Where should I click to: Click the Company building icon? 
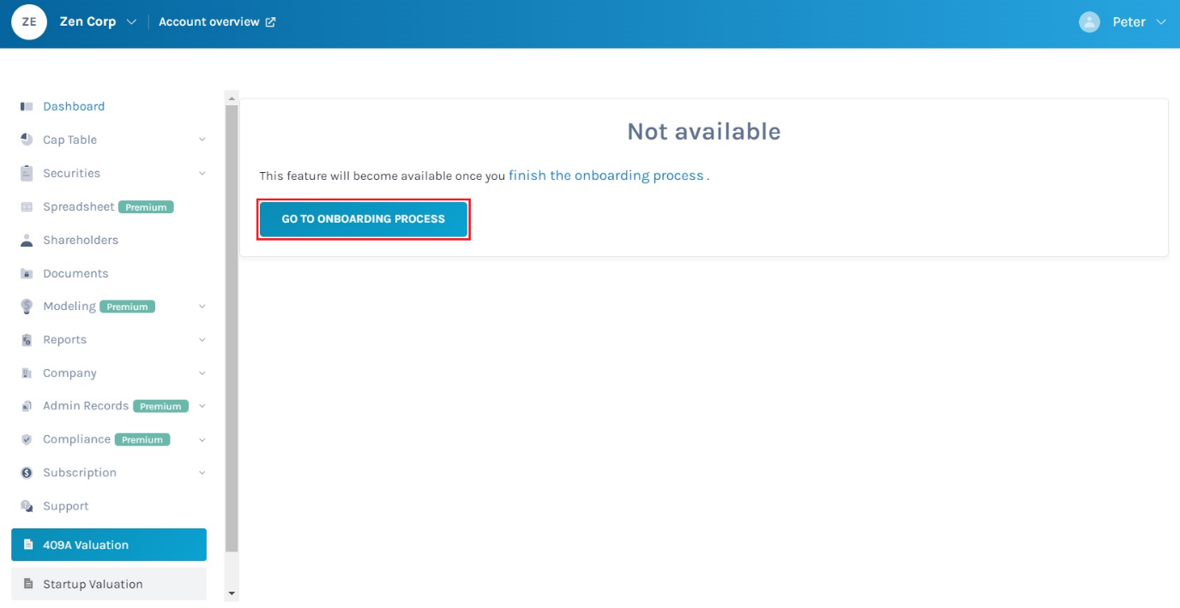tap(27, 373)
